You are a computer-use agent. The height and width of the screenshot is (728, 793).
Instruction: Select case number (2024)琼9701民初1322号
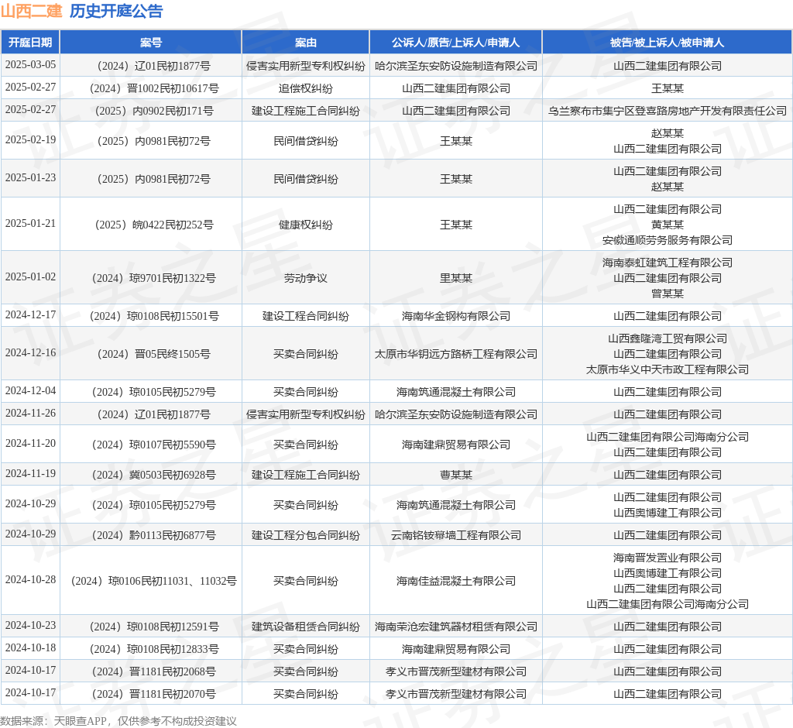(x=154, y=278)
